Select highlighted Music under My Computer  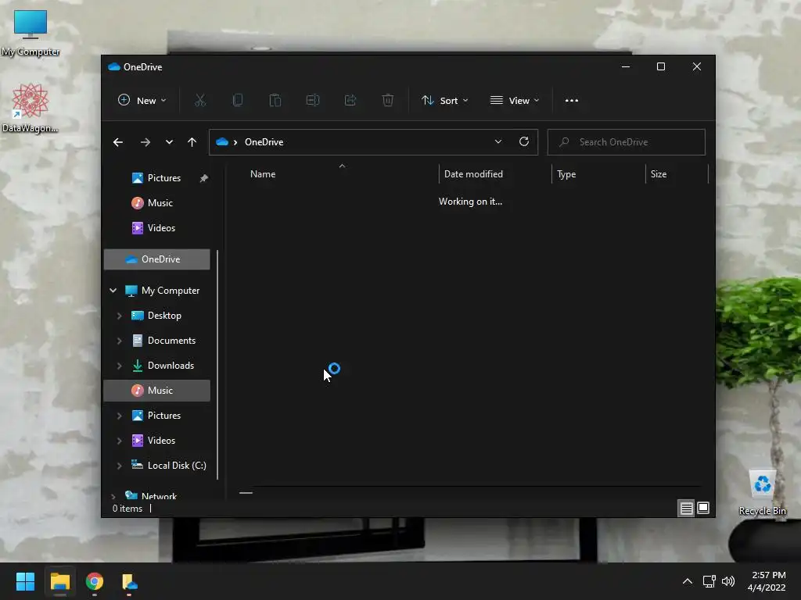pyautogui.click(x=156, y=391)
